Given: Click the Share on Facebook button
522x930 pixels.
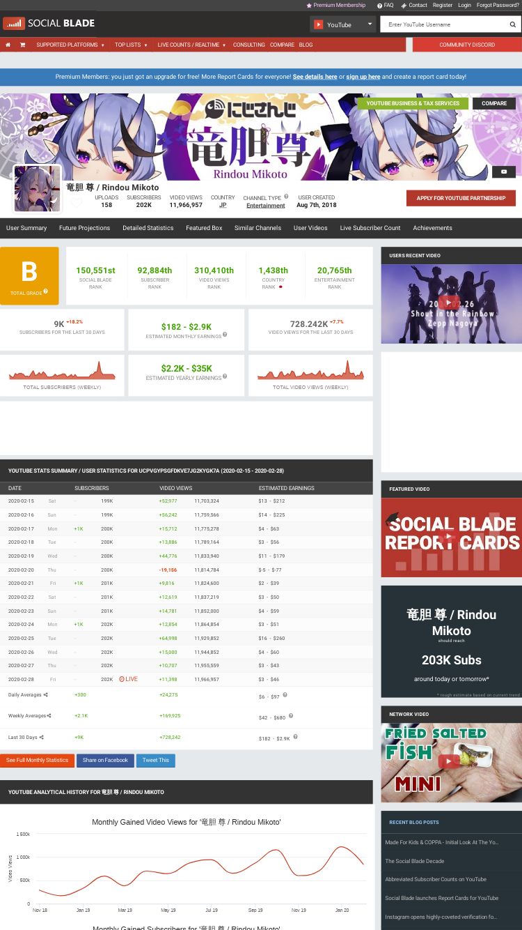Looking at the screenshot, I should pyautogui.click(x=105, y=761).
